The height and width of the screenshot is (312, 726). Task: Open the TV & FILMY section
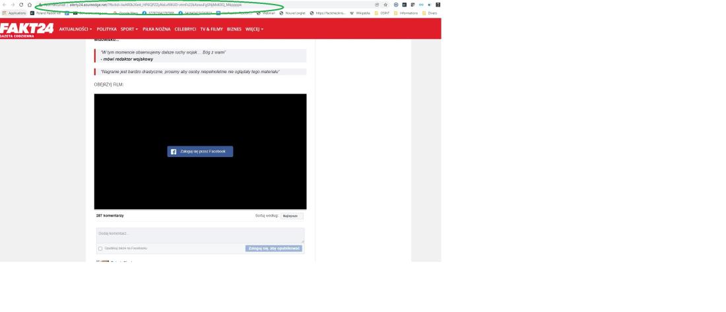pyautogui.click(x=211, y=29)
